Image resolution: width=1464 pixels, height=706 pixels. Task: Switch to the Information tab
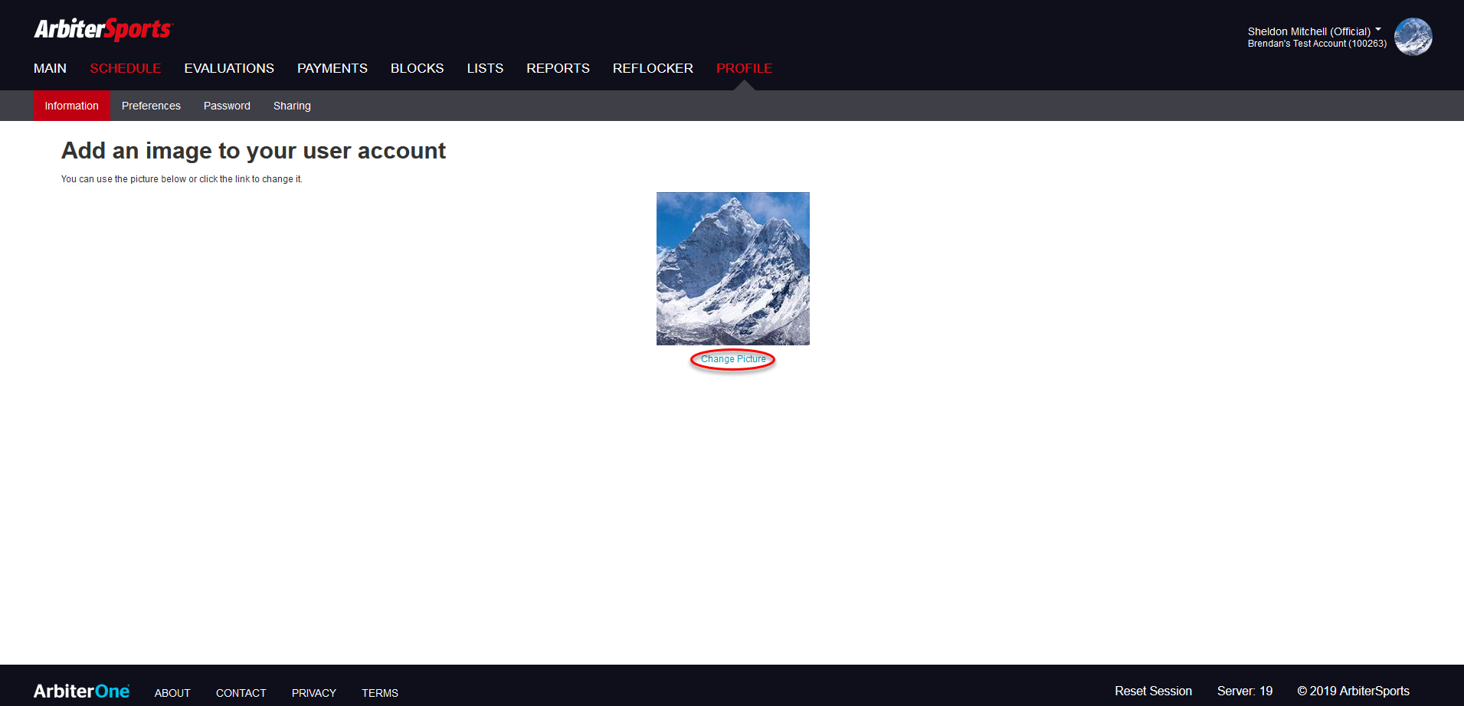coord(71,106)
